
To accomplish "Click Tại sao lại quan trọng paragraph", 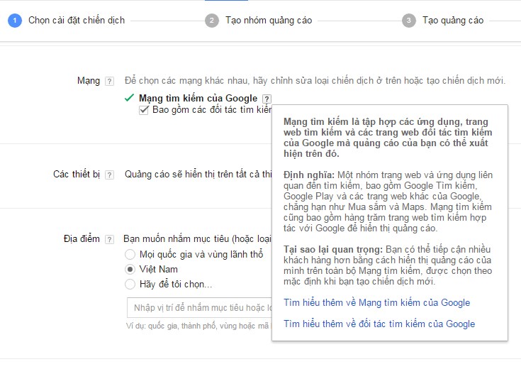I will coord(388,265).
